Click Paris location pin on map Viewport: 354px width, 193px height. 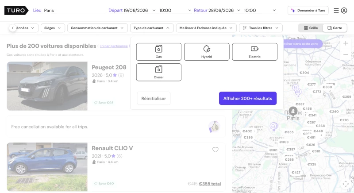pyautogui.click(x=293, y=111)
